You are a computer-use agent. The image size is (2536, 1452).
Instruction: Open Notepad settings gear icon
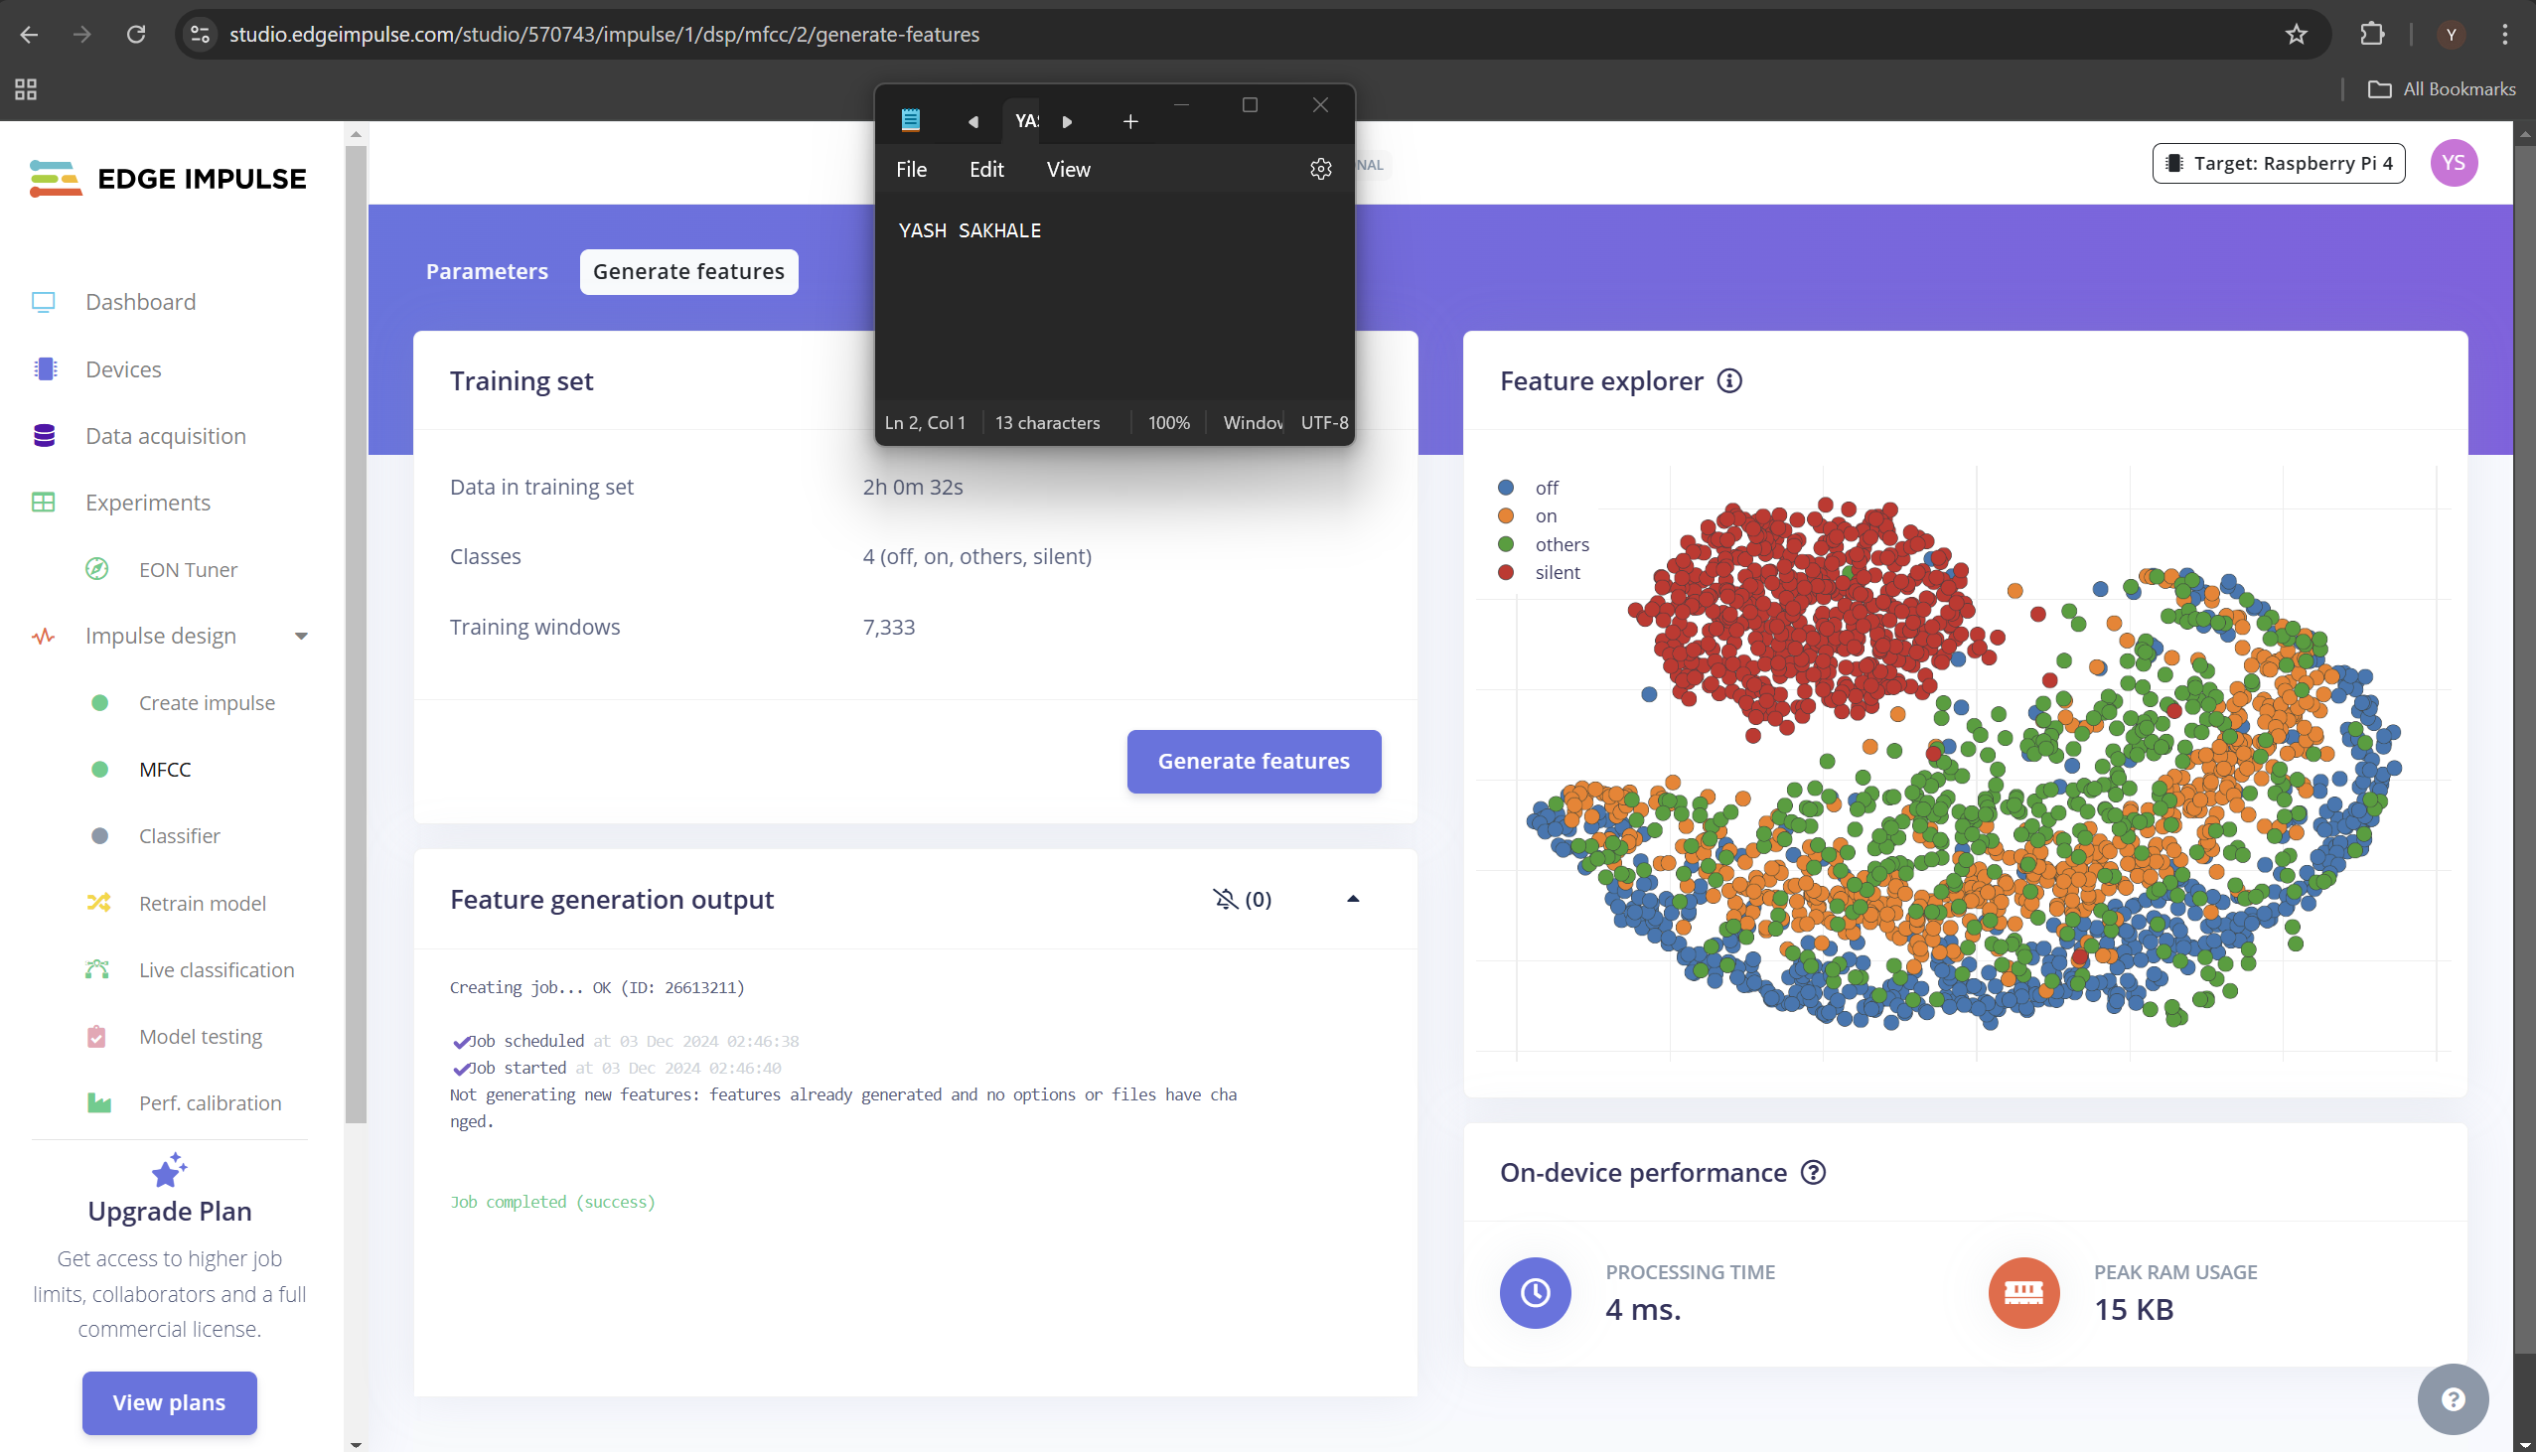1320,170
